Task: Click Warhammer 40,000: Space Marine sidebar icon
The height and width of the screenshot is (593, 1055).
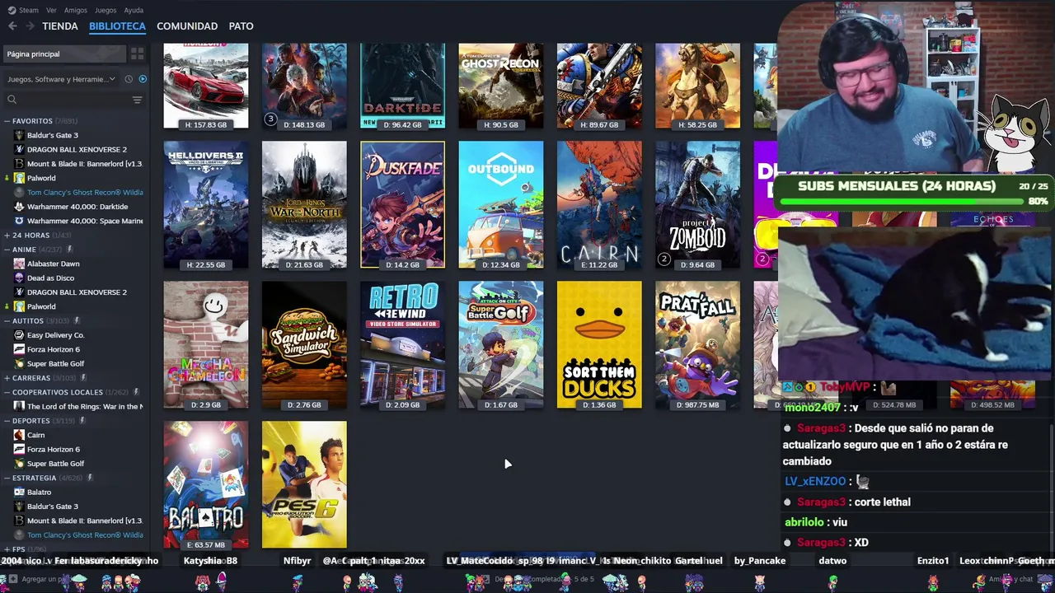Action: (x=19, y=221)
